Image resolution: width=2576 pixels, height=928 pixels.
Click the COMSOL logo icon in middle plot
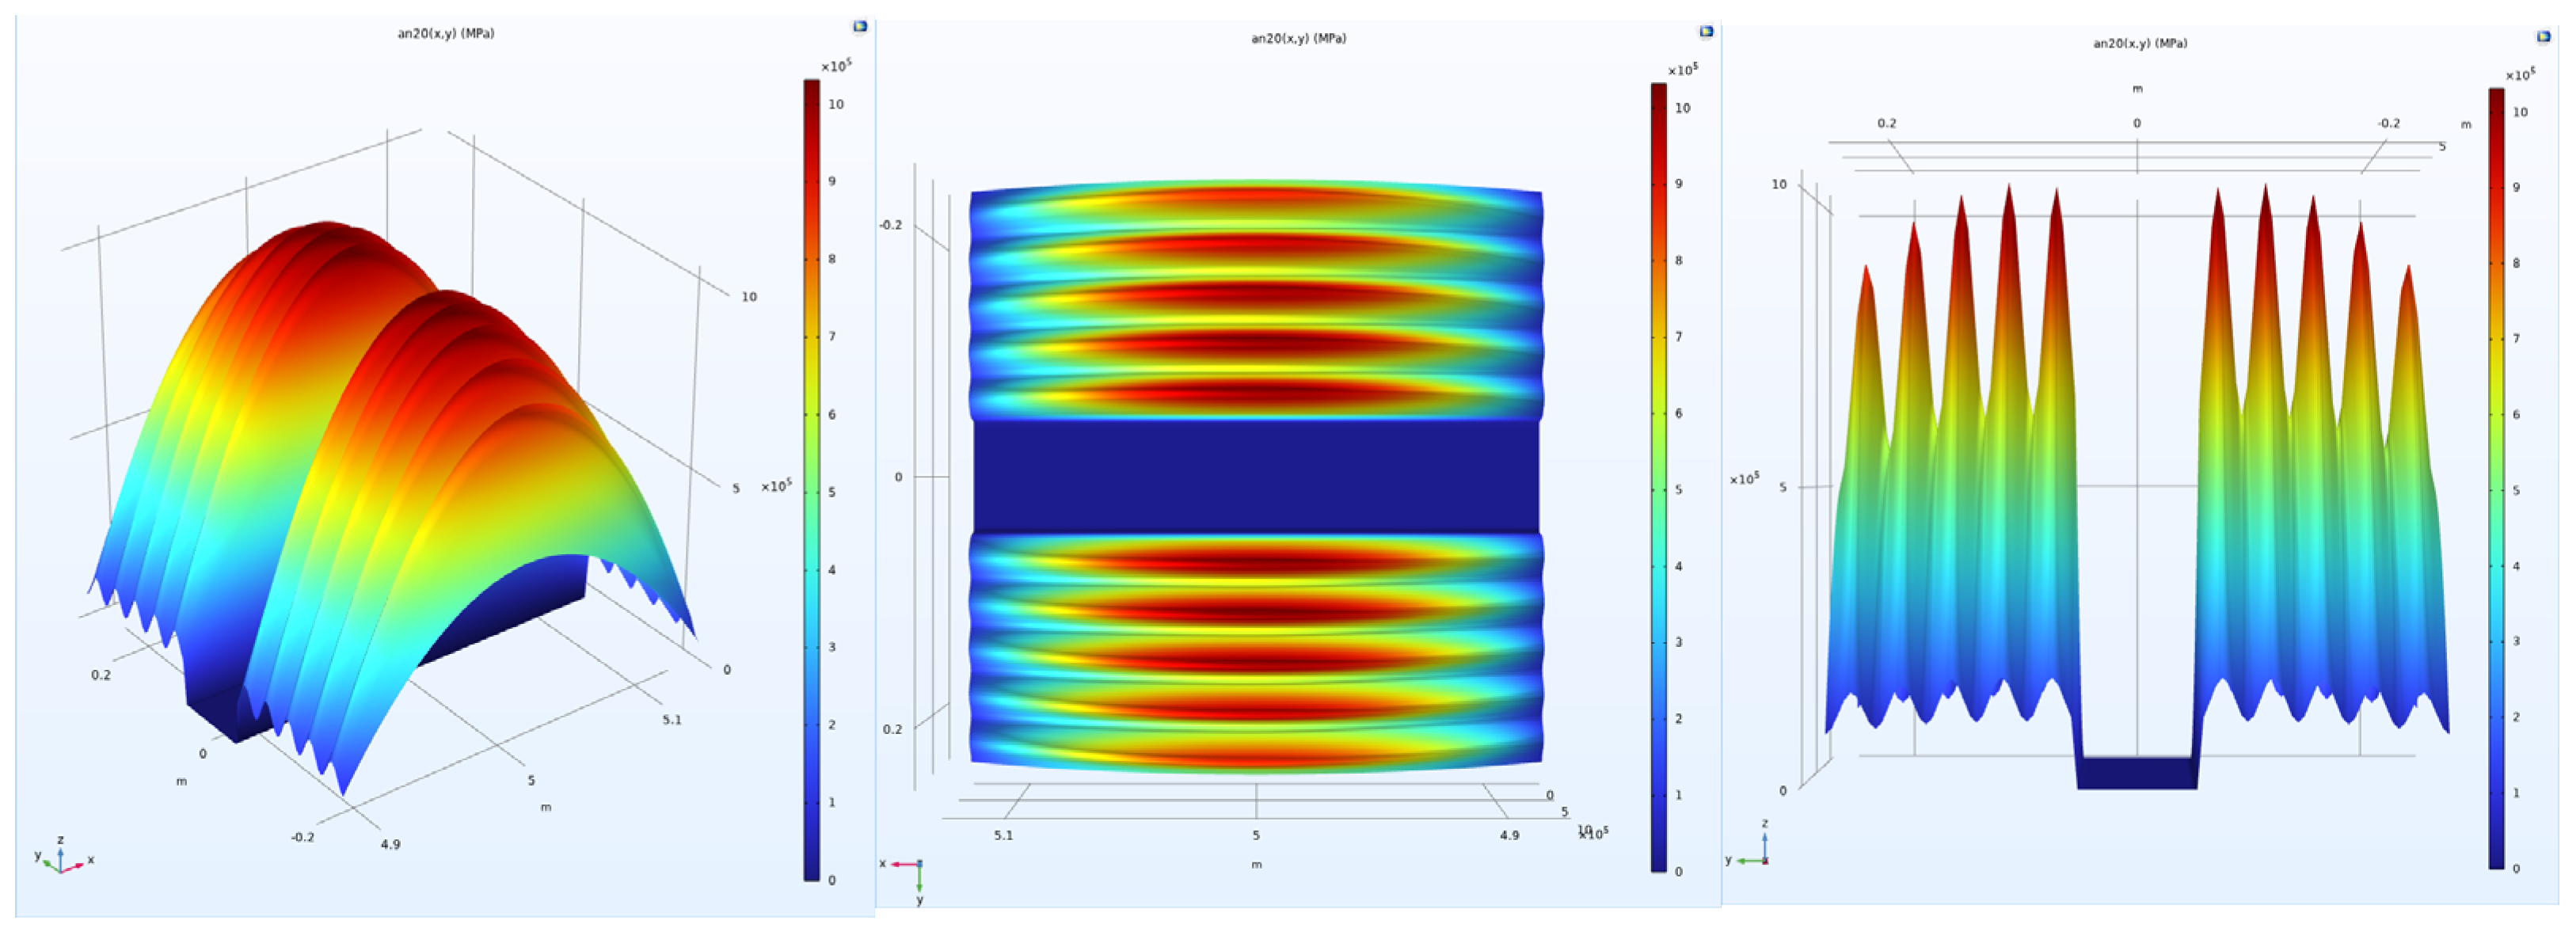pyautogui.click(x=1706, y=31)
